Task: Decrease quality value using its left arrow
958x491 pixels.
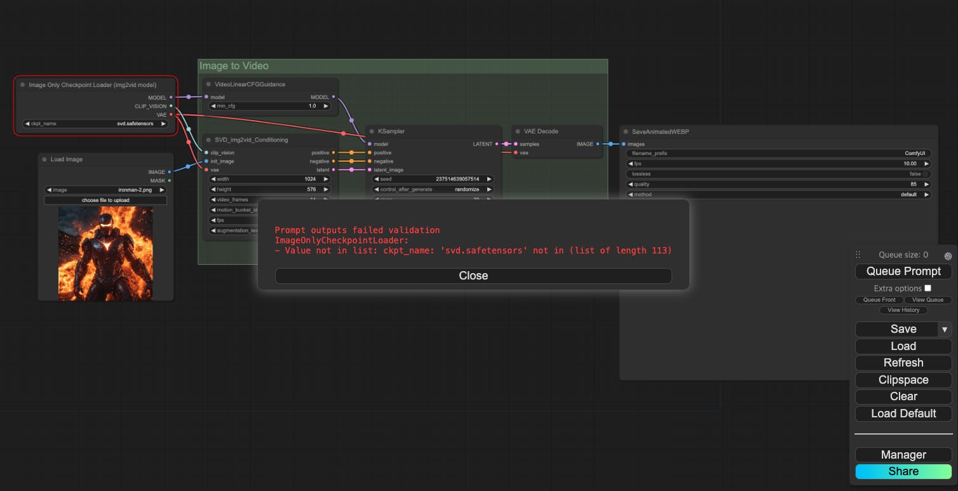Action: 630,184
